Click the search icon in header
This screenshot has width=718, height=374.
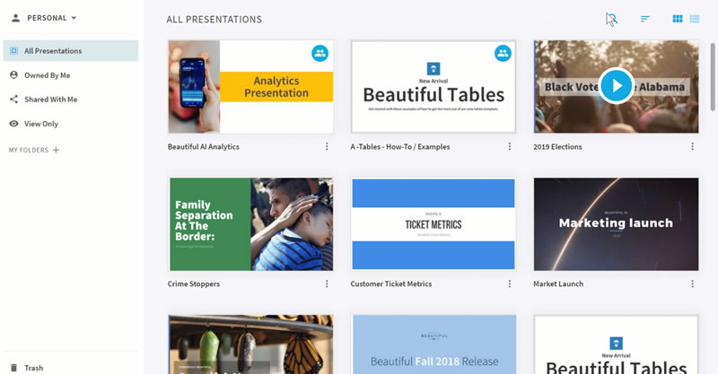point(612,19)
